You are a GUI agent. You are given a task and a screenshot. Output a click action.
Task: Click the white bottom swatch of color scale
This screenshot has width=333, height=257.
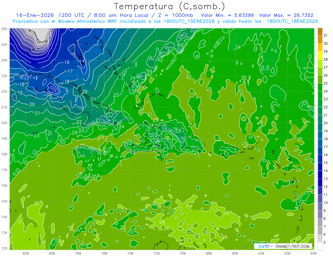click(320, 246)
